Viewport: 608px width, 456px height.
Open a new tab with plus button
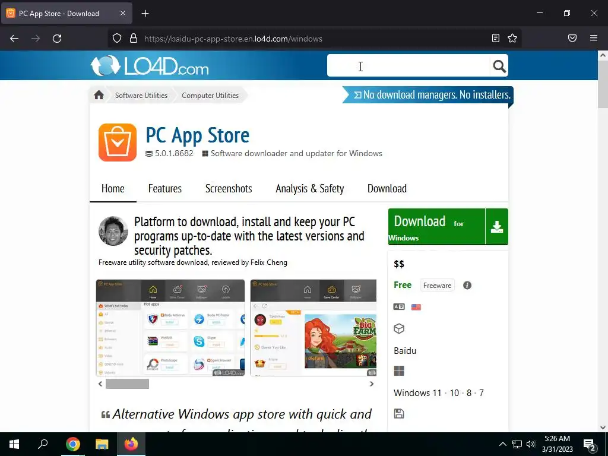145,14
